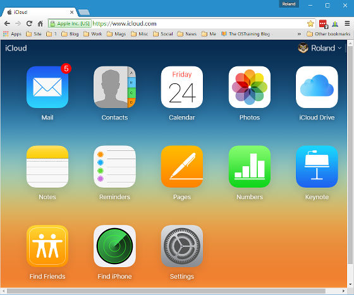Reload the iCloud page
This screenshot has height=295, width=354.
point(29,23)
